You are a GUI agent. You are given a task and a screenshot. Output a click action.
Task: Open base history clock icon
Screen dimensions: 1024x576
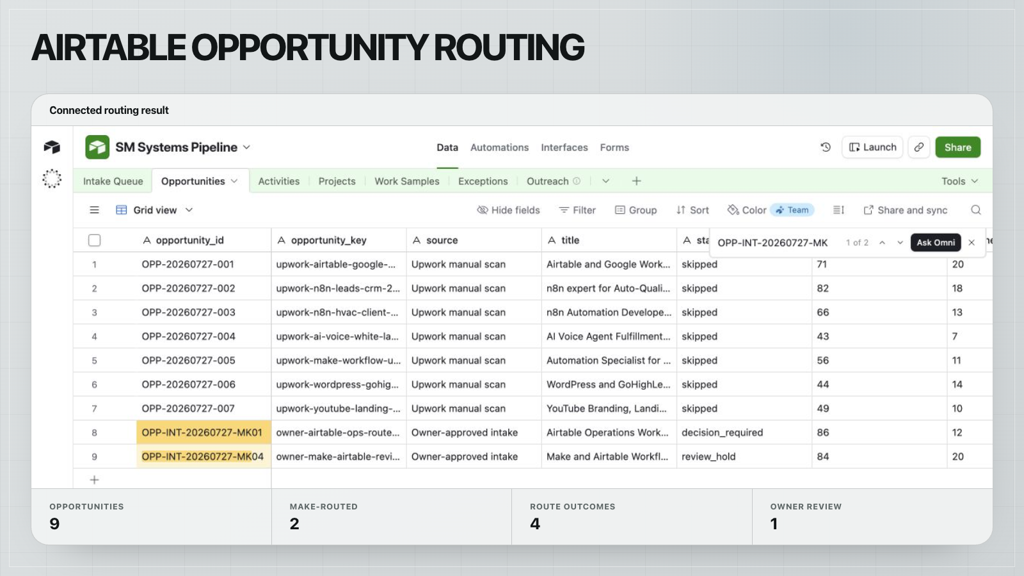pos(826,147)
